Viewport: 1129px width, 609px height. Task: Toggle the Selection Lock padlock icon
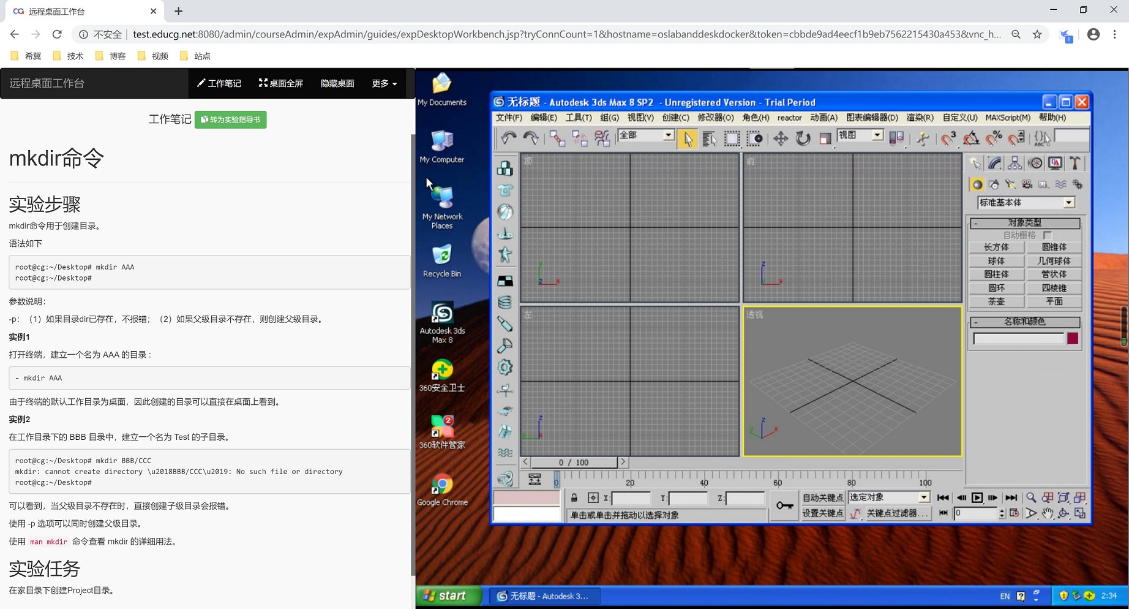coord(574,498)
